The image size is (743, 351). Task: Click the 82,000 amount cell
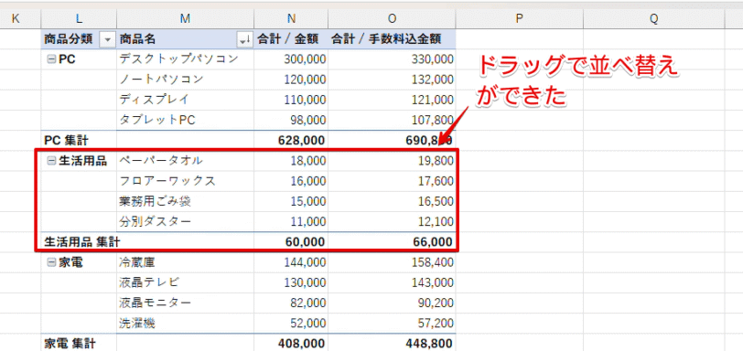(291, 303)
